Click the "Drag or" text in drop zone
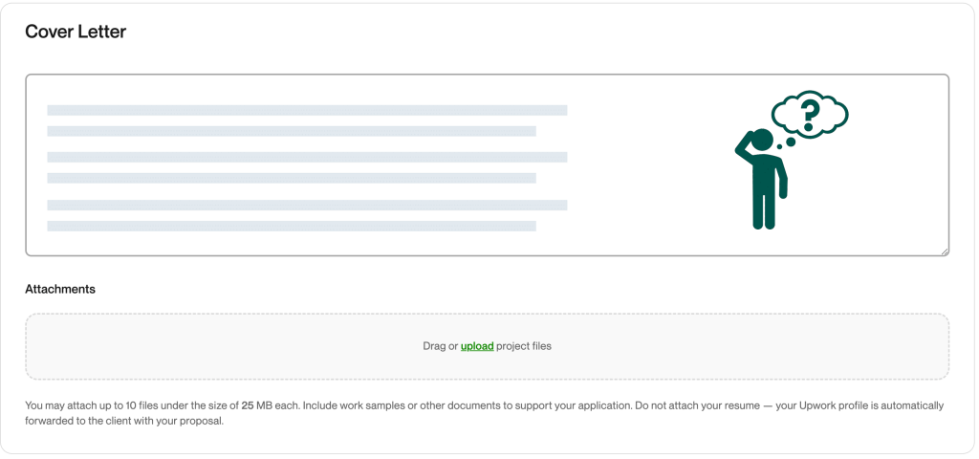 point(440,346)
